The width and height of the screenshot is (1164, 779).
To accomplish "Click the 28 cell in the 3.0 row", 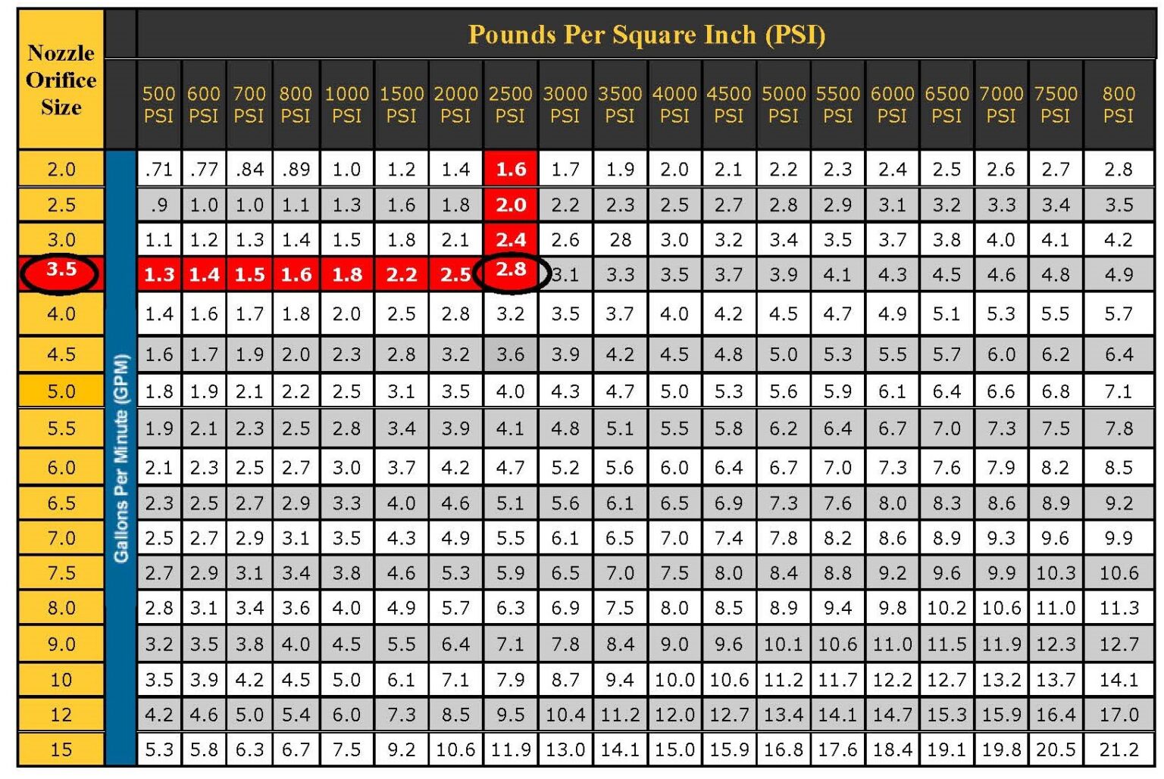I will (620, 240).
